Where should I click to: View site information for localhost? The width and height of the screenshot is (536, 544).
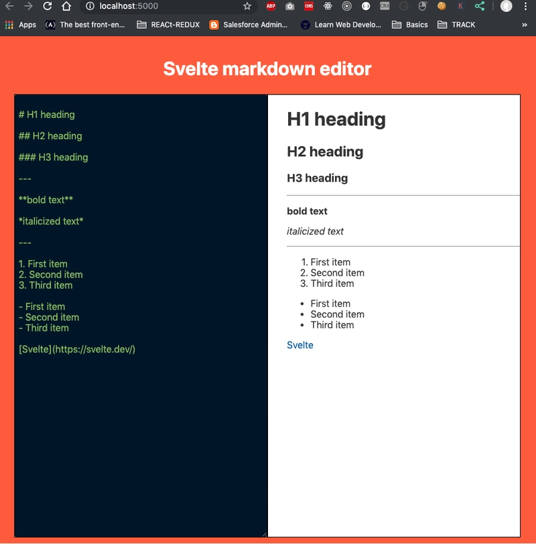pyautogui.click(x=90, y=6)
